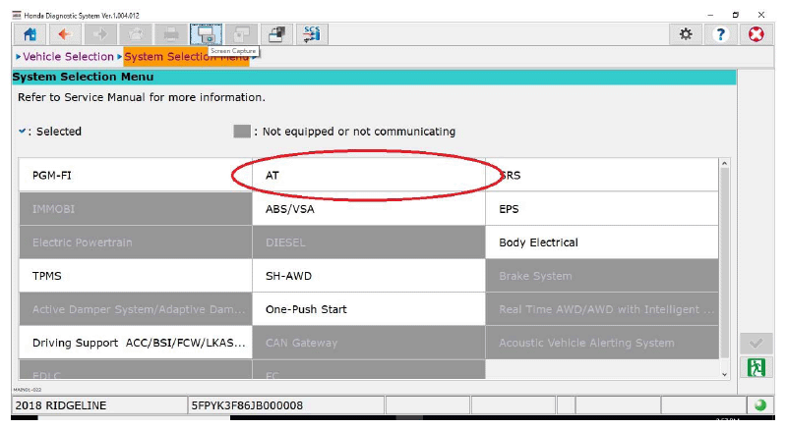Click the greyed folder toolbar icon
The image size is (786, 429).
click(x=136, y=34)
